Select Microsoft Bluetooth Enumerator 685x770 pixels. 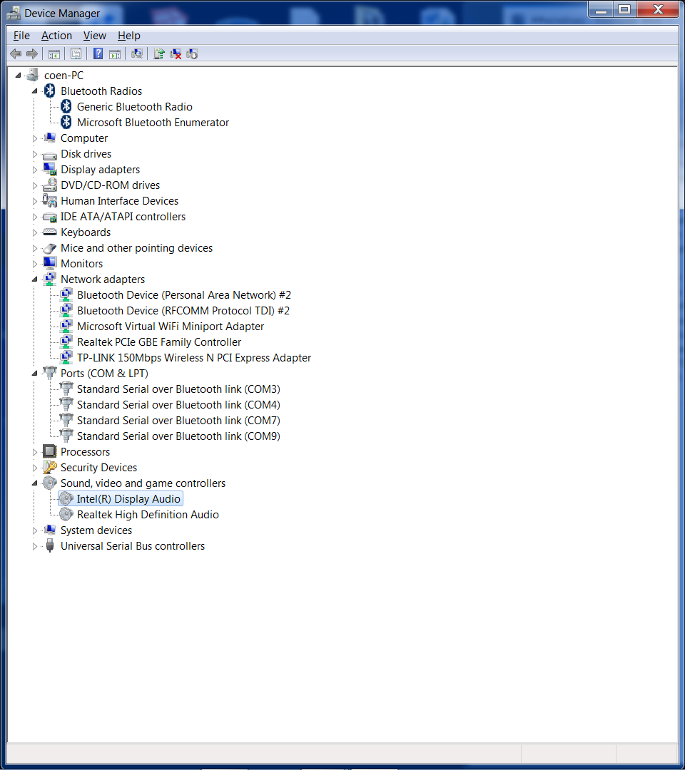pos(153,123)
